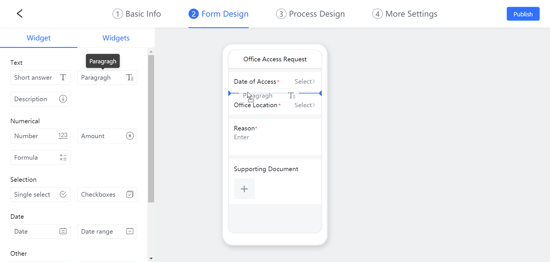Open the Process Design step
Screen dimensions: 550x262
(x=310, y=13)
